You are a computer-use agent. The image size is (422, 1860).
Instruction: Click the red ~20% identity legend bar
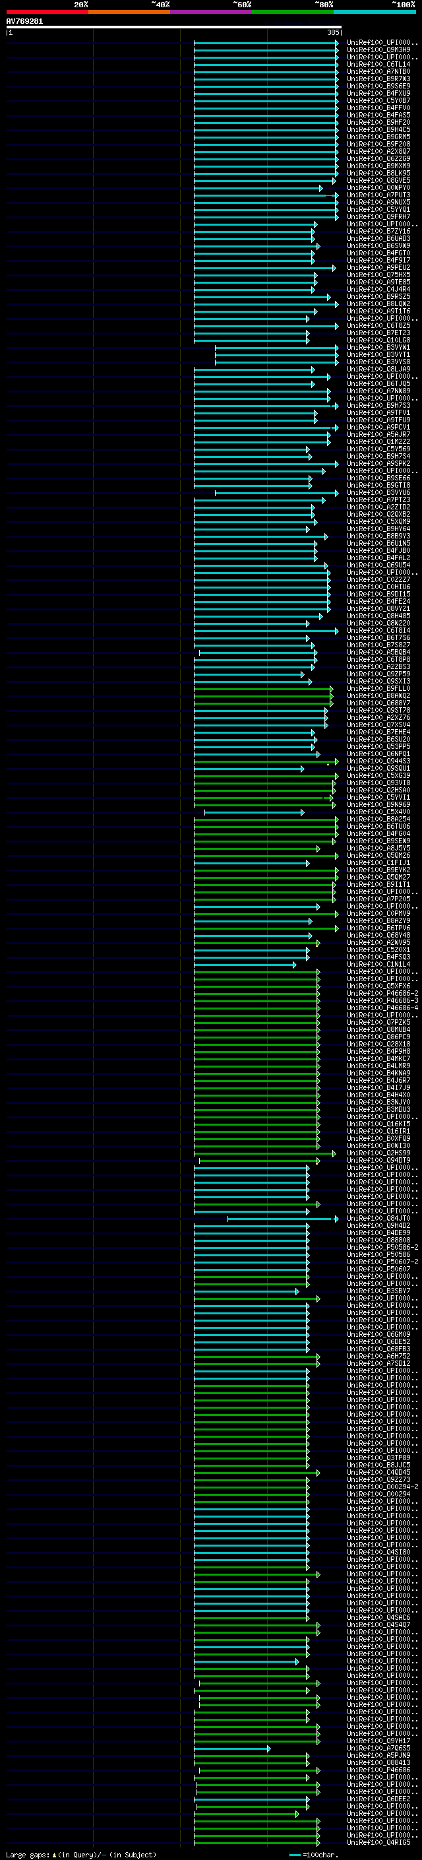click(x=47, y=12)
